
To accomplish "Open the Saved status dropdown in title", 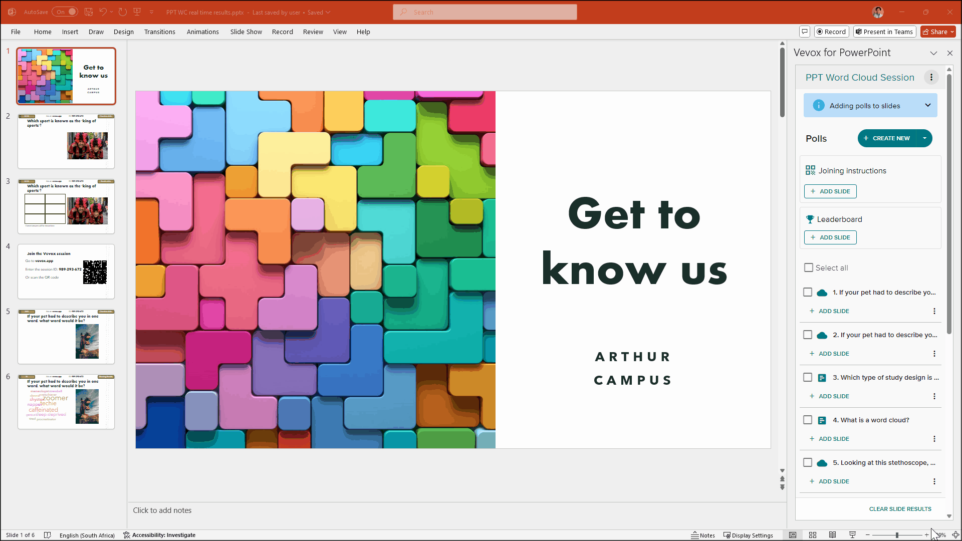I will 319,12.
